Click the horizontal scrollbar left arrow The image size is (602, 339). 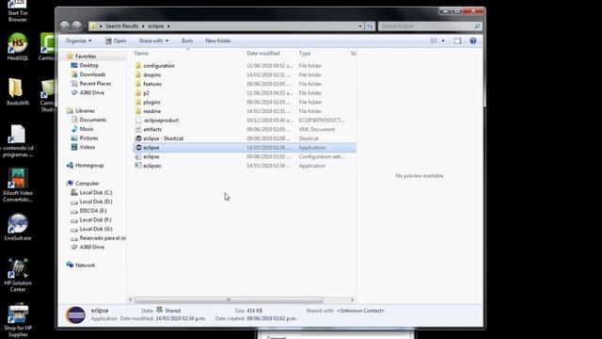coord(131,299)
